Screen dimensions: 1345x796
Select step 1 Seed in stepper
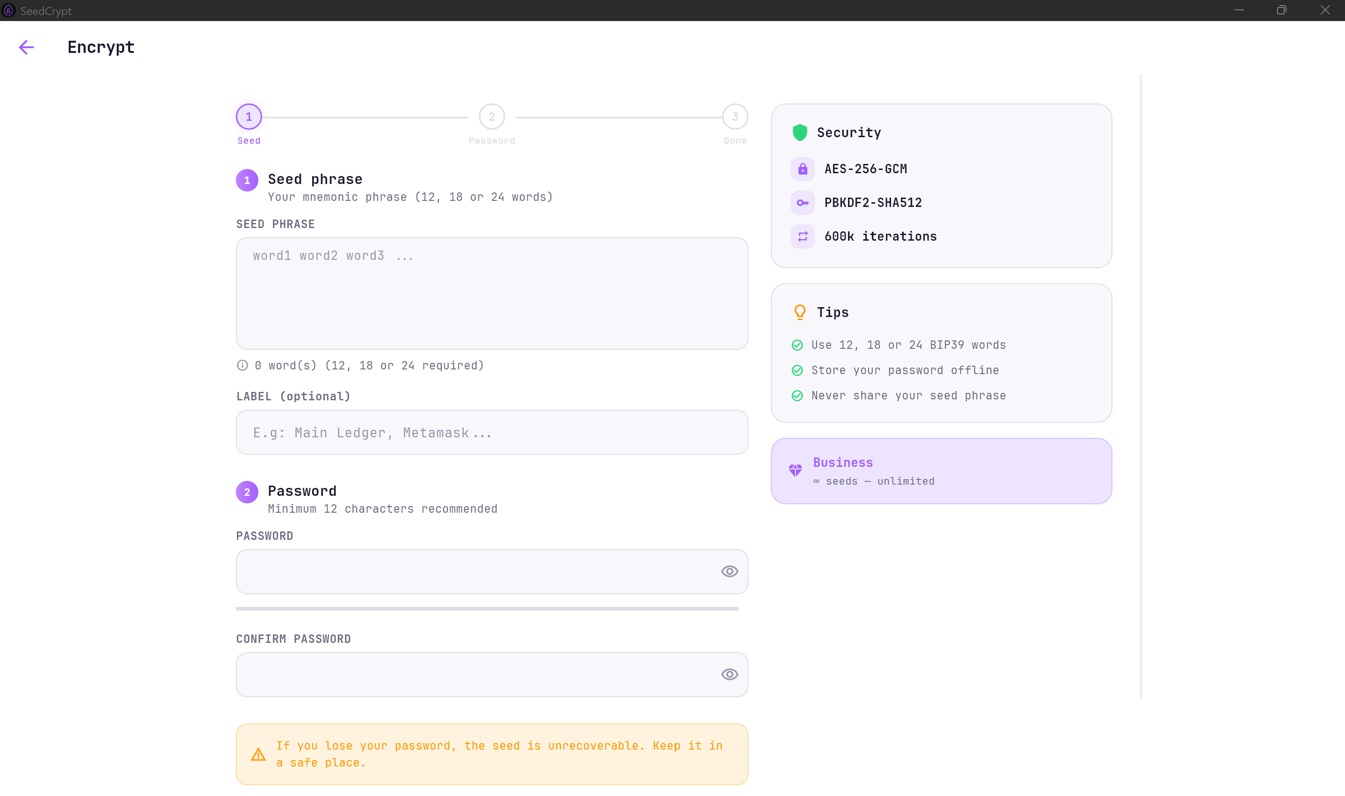[x=249, y=117]
